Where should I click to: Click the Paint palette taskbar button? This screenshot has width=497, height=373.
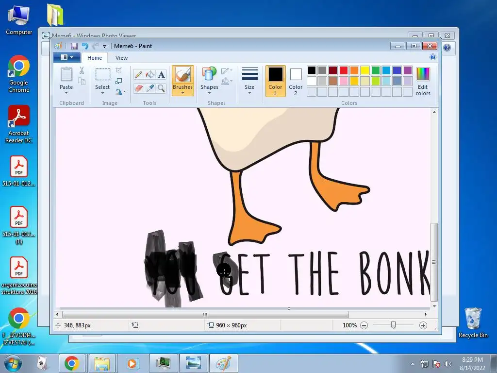pos(223,363)
